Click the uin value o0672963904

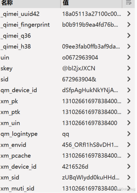pos(80,57)
